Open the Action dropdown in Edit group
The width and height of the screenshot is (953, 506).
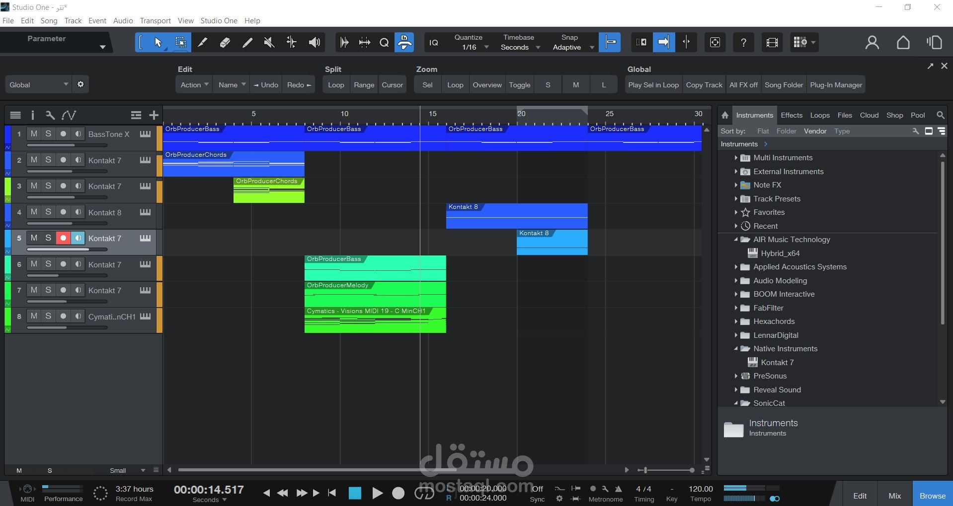click(194, 84)
